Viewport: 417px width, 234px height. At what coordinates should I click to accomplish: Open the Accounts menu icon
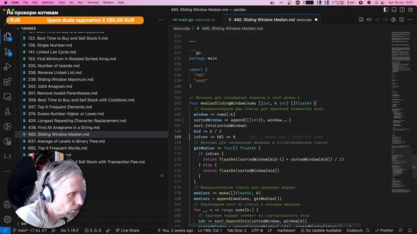coord(7,205)
